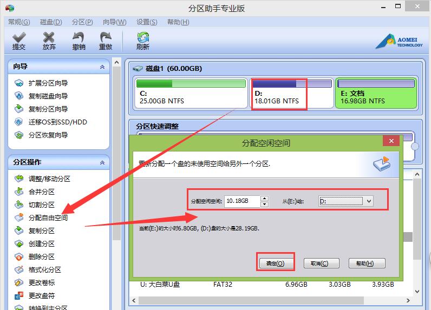Screen dimensions: 431x310
Task: Close the 分配空闲空间 dialog
Action: [x=391, y=141]
